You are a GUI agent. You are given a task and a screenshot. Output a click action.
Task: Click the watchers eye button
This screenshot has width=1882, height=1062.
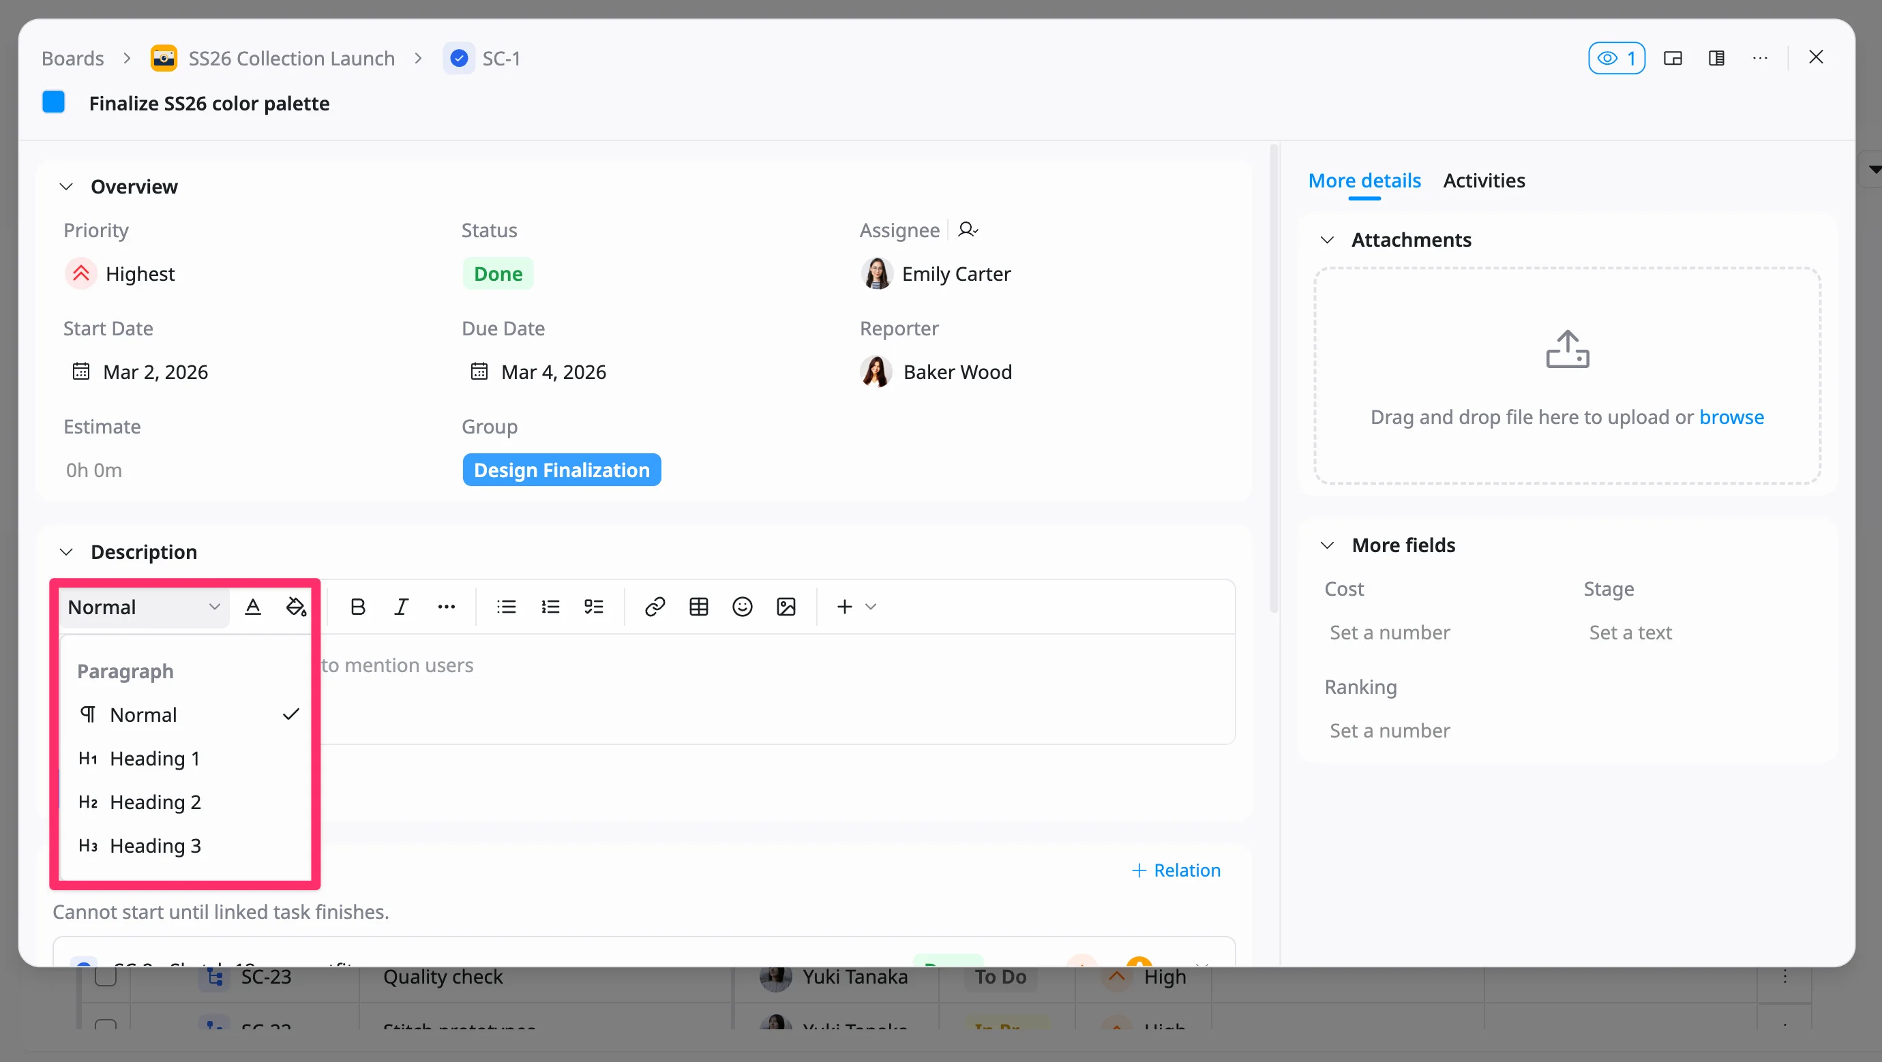(1616, 58)
